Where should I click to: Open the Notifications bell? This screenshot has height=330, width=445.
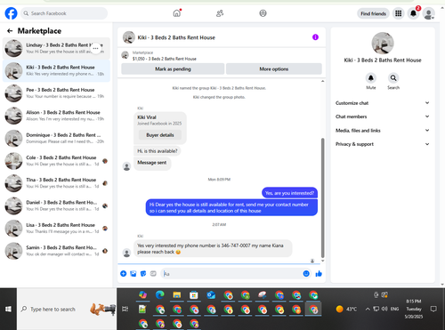[413, 13]
